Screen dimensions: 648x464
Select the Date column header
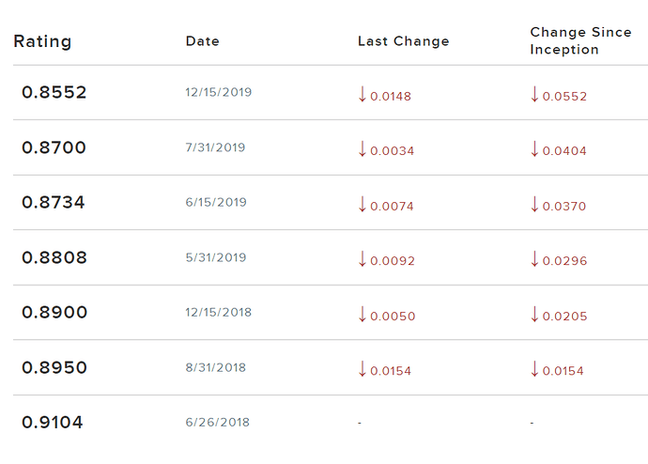203,41
